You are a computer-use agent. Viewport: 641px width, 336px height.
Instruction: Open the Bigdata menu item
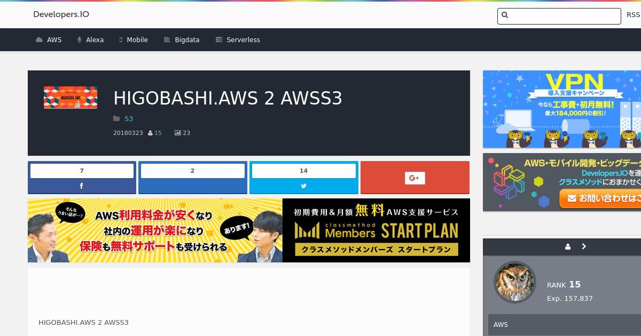point(187,40)
